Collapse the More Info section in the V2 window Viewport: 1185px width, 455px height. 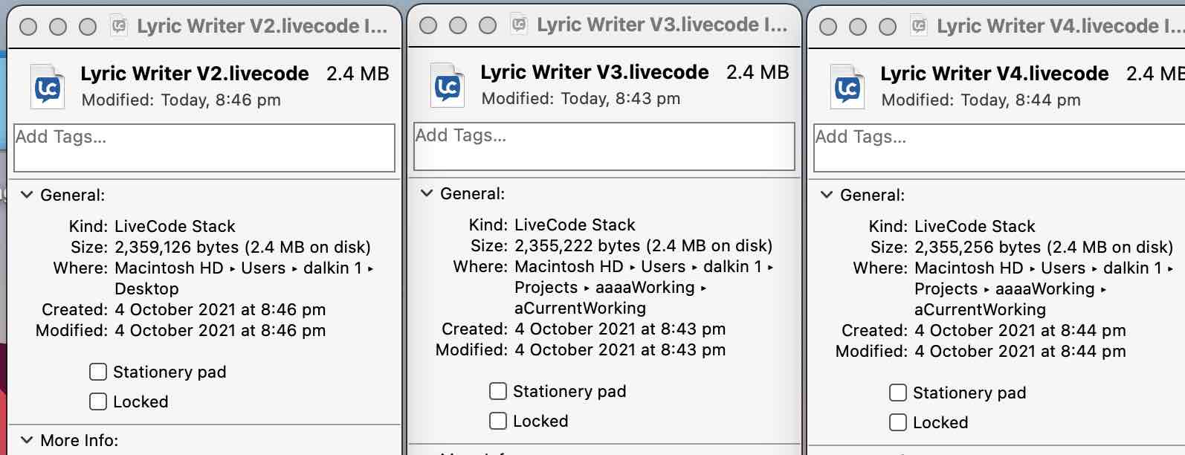pyautogui.click(x=27, y=440)
